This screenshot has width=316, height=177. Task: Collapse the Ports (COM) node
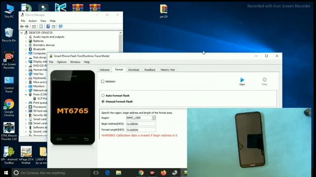(x=26, y=94)
